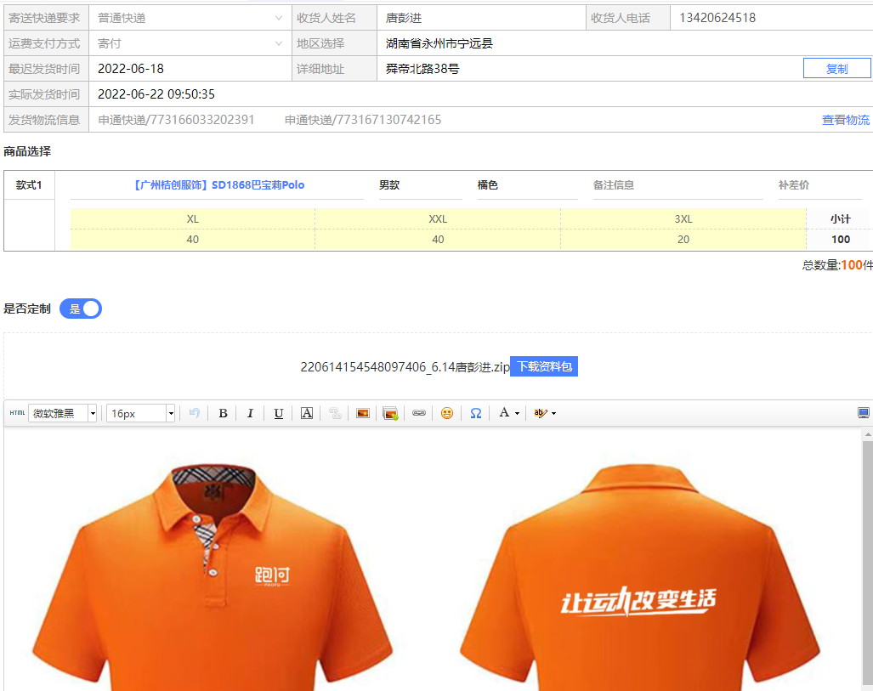Click the 补差价 price difference field
Image resolution: width=873 pixels, height=691 pixels.
pyautogui.click(x=819, y=186)
